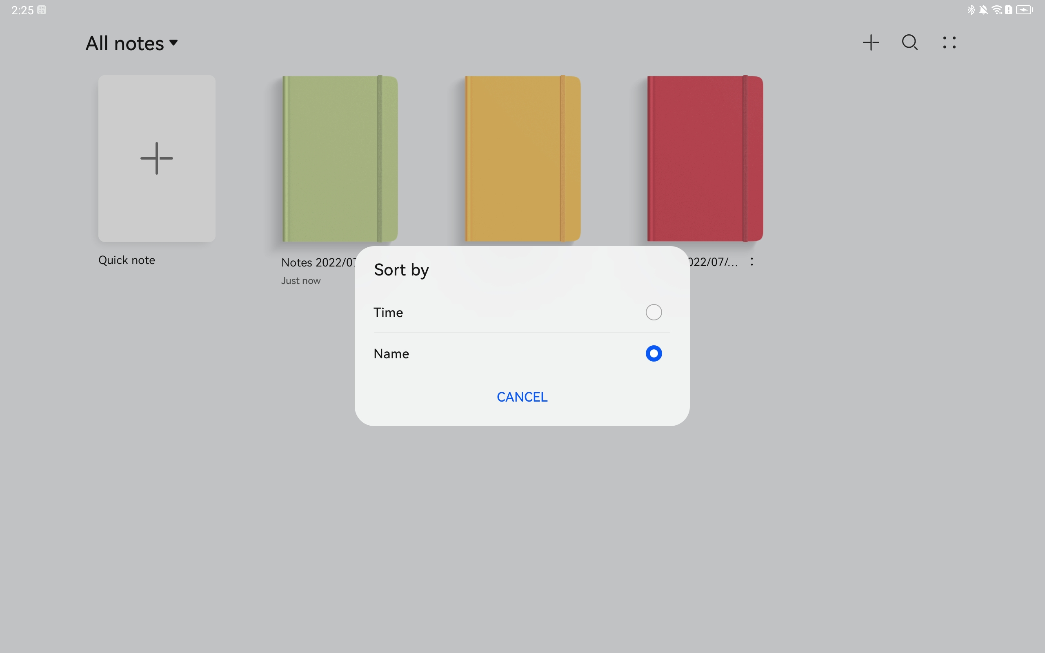Click the Time option label
Viewport: 1045px width, 653px height.
pyautogui.click(x=388, y=312)
